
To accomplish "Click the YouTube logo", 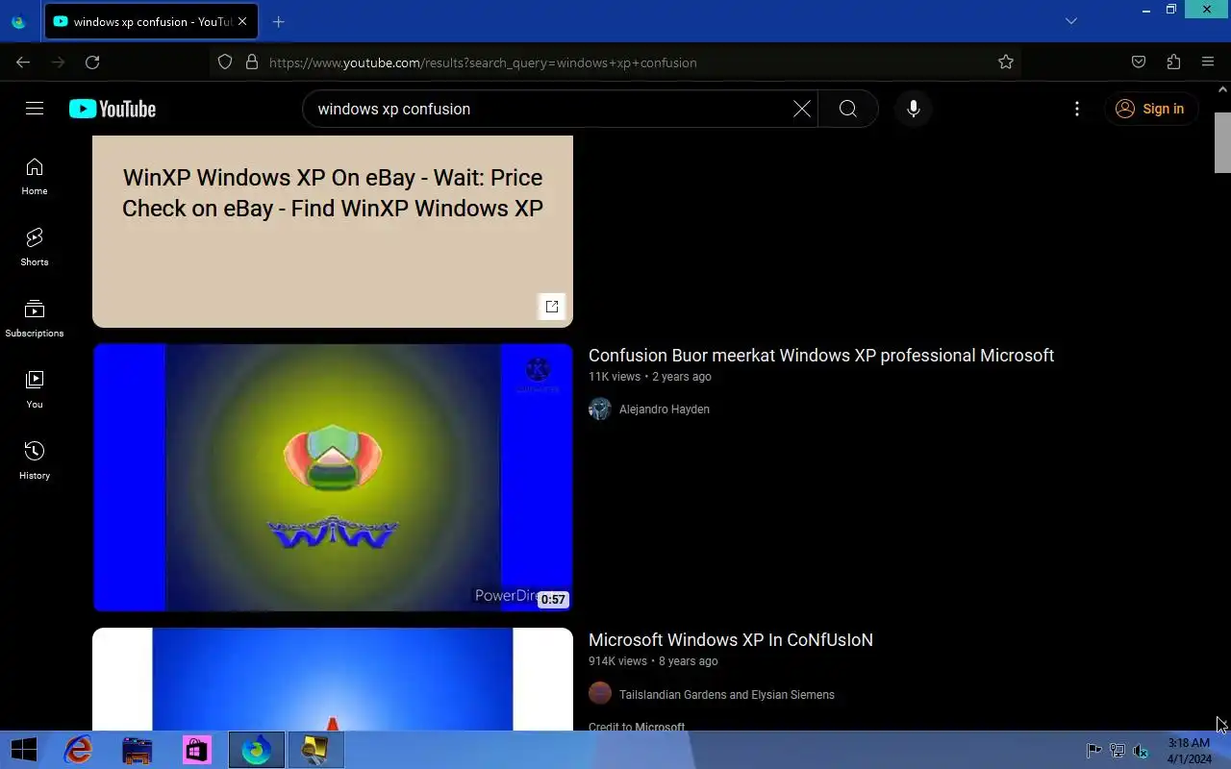I will pos(113,109).
